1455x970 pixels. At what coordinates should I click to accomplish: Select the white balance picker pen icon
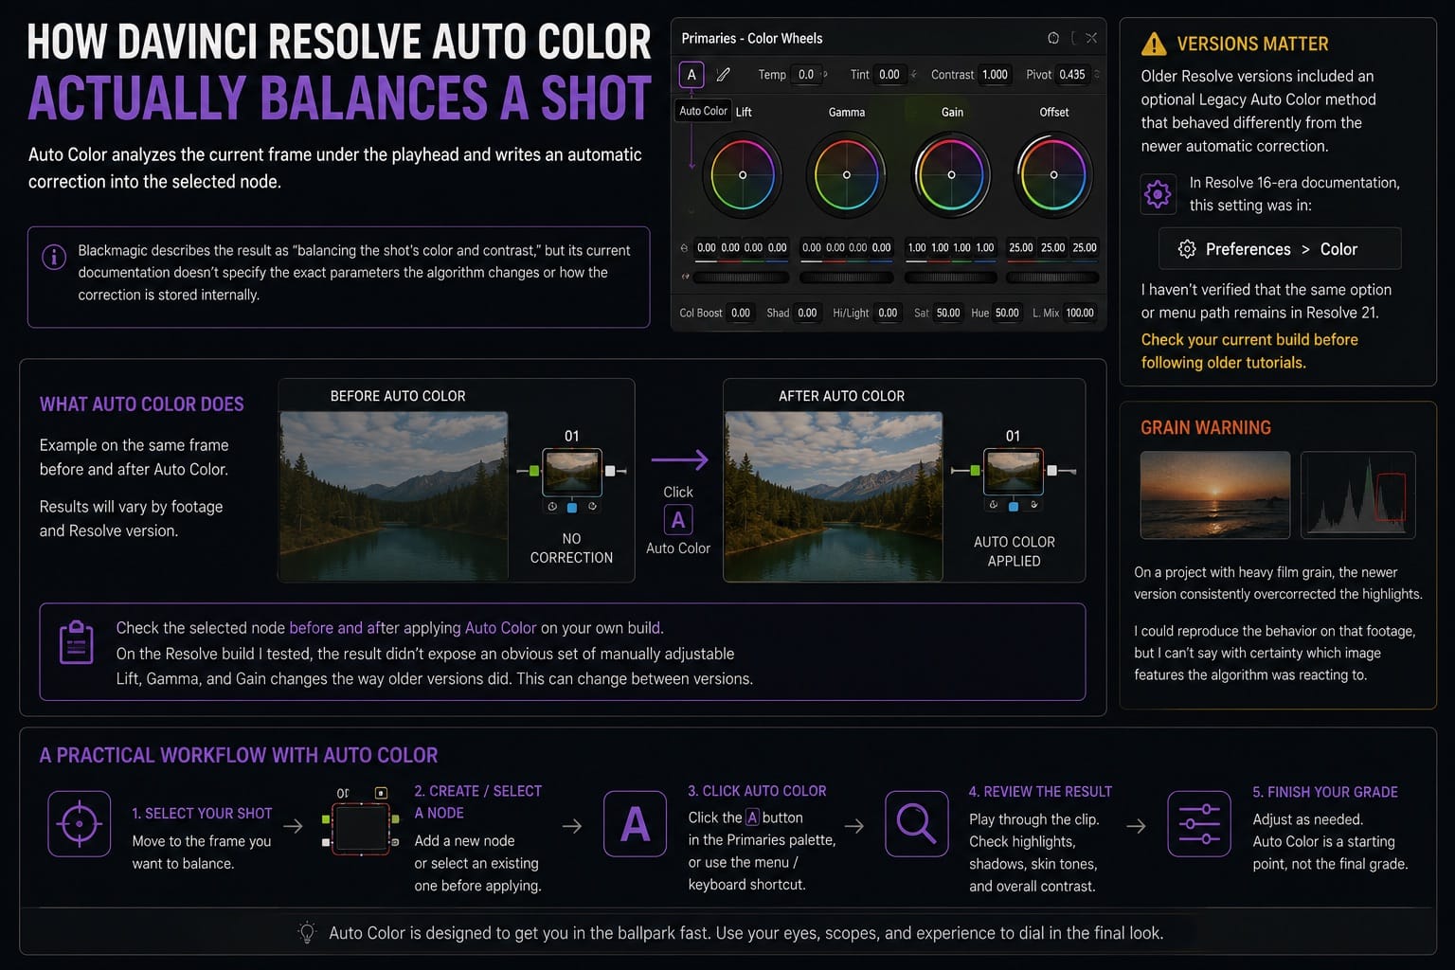point(723,75)
